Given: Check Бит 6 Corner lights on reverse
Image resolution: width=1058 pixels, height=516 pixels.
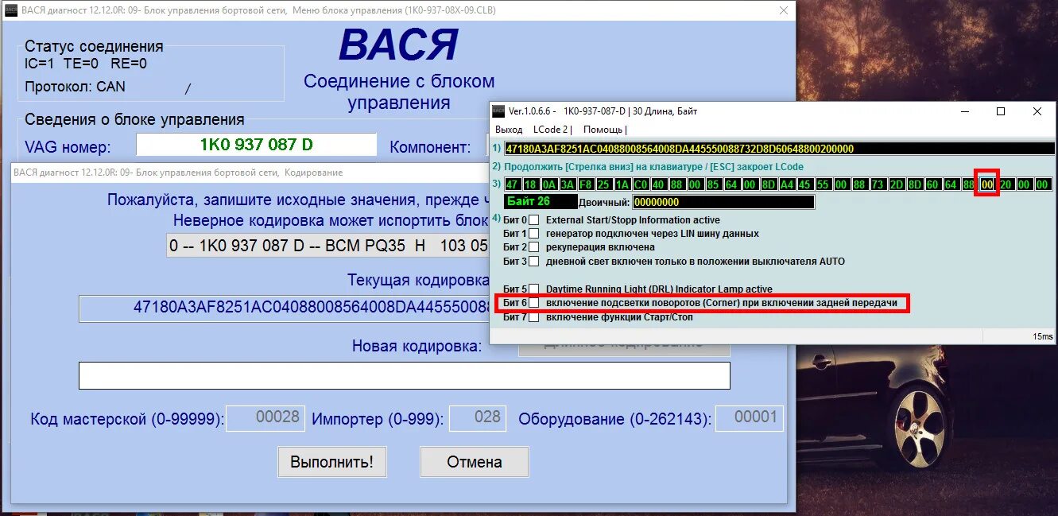Looking at the screenshot, I should coord(534,303).
